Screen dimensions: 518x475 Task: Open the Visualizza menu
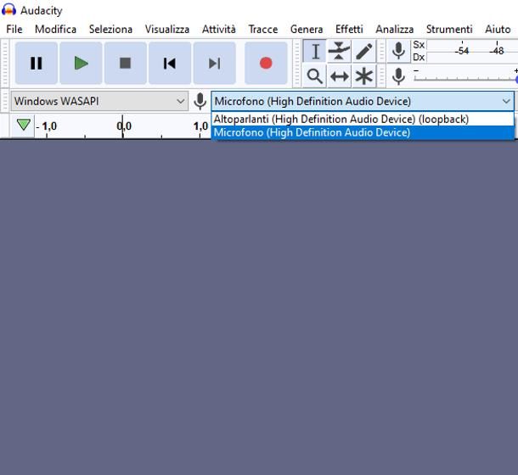167,29
